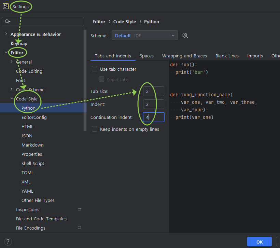Click the Continuation indent field
280x248 pixels.
click(153, 117)
